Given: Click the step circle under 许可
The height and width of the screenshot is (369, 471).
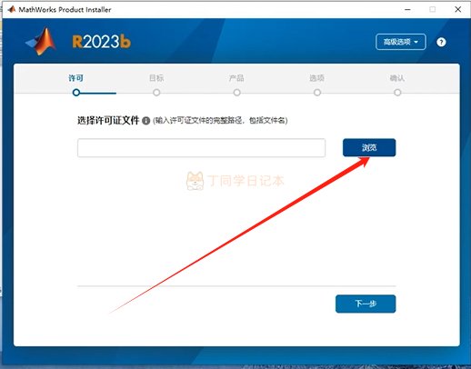Looking at the screenshot, I should (x=76, y=93).
